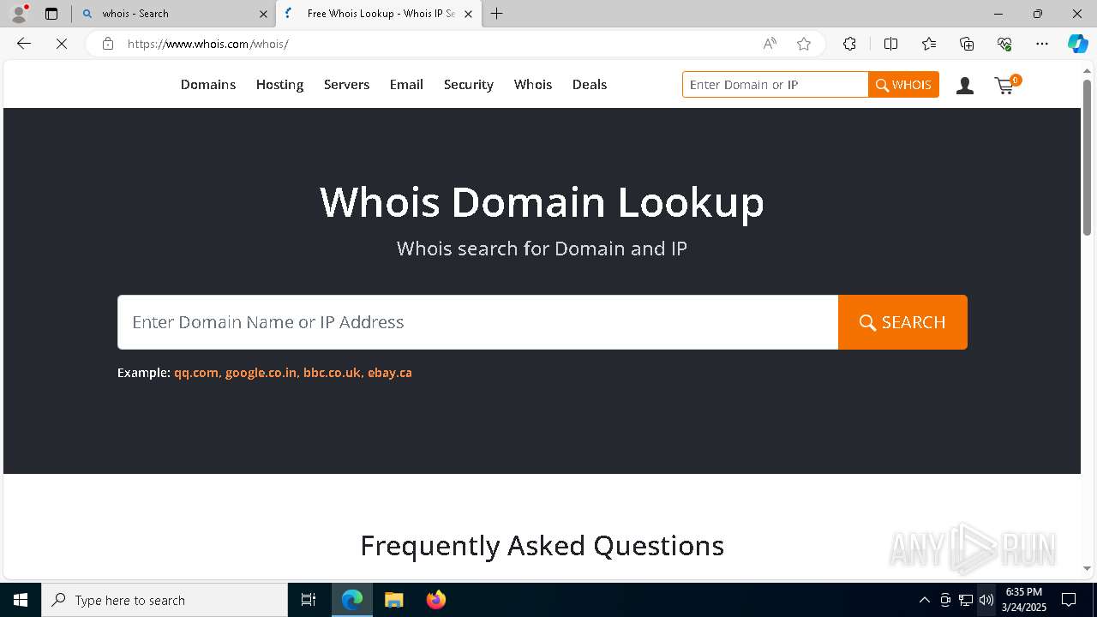Viewport: 1097px width, 617px height.
Task: Activate the Read aloud icon in address bar
Action: [x=770, y=44]
